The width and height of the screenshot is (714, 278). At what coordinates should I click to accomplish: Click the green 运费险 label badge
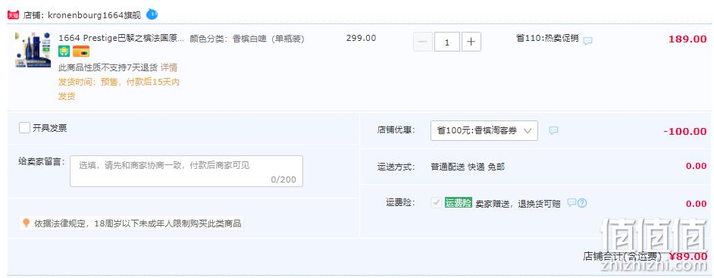point(459,203)
